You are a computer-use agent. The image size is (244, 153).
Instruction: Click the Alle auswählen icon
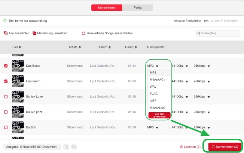pos(6,33)
